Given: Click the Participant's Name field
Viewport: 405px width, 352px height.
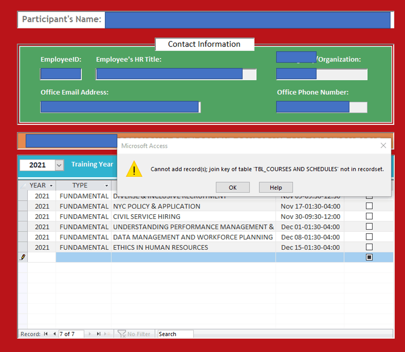Looking at the screenshot, I should point(248,20).
